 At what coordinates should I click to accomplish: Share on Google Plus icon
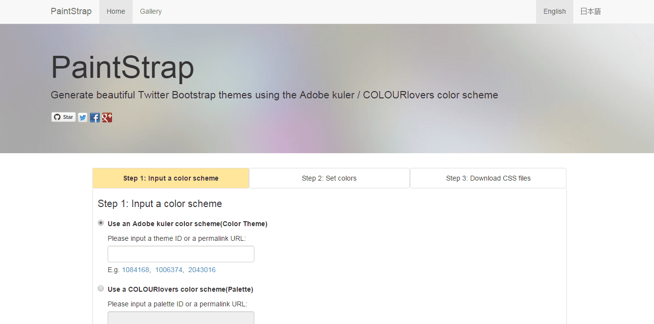click(x=107, y=117)
